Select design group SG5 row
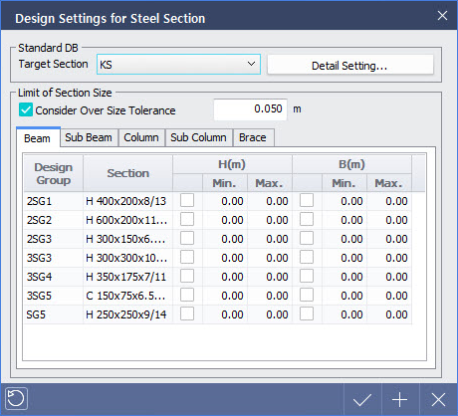The height and width of the screenshot is (416, 458). coord(54,314)
